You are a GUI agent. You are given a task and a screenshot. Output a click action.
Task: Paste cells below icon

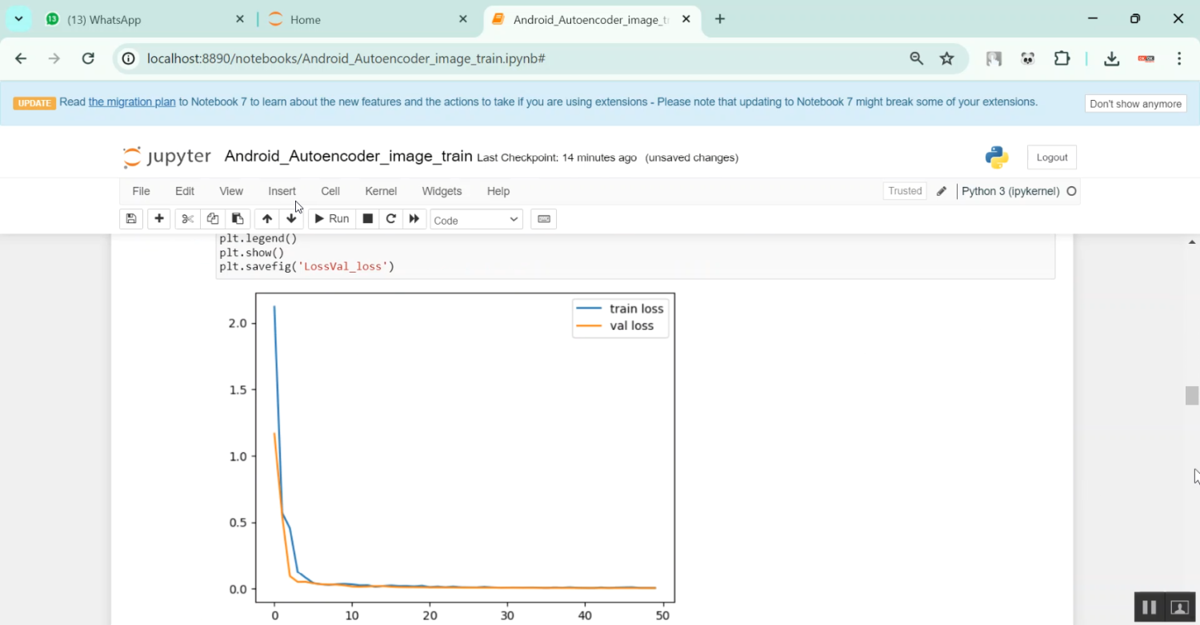click(238, 219)
